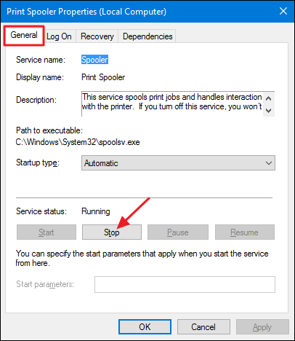Click the executable path spoolsv.exe text
The width and height of the screenshot is (295, 341).
pos(78,142)
